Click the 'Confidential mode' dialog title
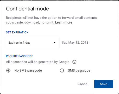The width and height of the screenshot is (119, 94). [x=27, y=9]
